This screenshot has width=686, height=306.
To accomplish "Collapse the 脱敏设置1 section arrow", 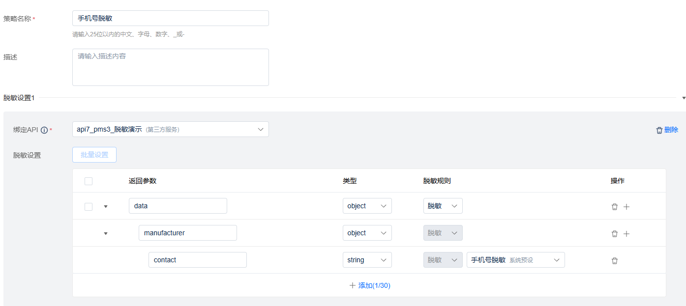I will coord(684,98).
